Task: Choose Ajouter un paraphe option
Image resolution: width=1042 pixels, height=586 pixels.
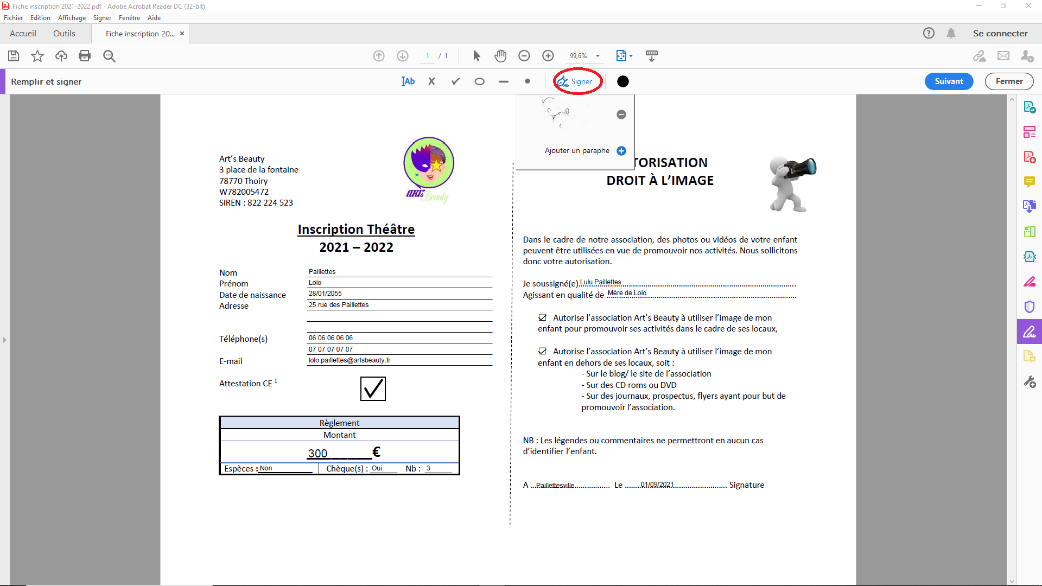Action: 577,151
